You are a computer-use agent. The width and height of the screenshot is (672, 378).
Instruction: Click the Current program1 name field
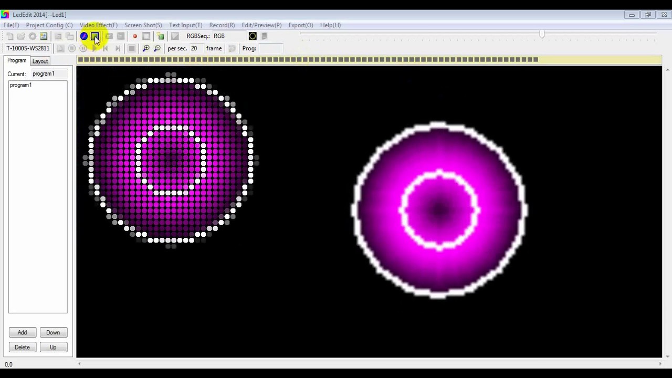point(49,74)
